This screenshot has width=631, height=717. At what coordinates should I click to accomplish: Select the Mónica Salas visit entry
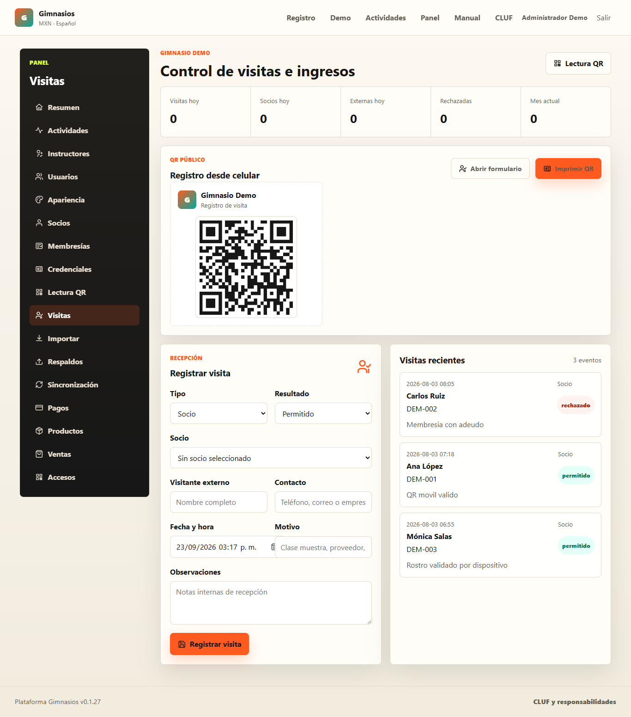click(500, 545)
